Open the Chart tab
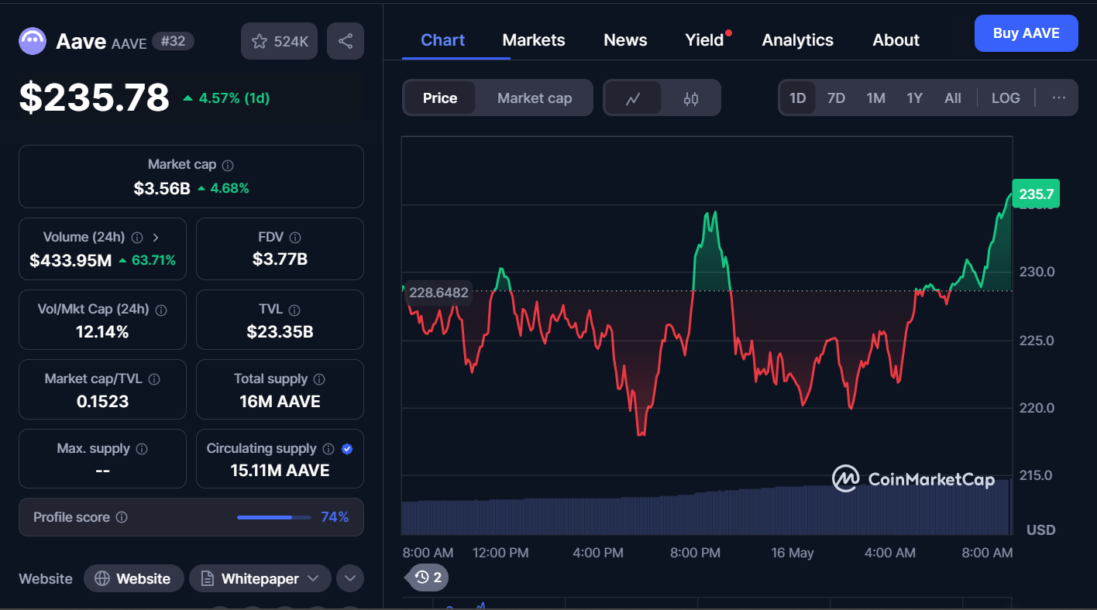The width and height of the screenshot is (1097, 610). click(x=443, y=40)
